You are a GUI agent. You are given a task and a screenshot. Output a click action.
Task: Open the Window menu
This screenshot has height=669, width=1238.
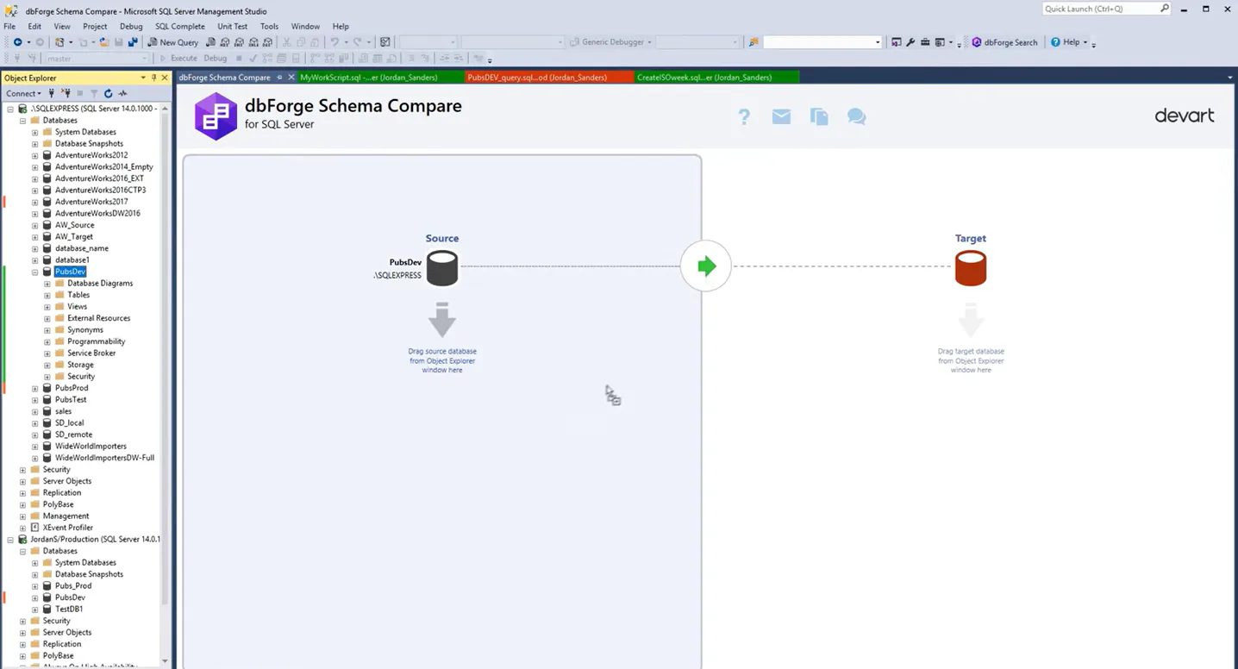pyautogui.click(x=305, y=27)
